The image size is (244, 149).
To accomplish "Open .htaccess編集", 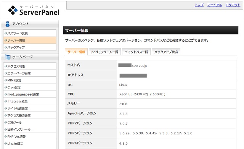I will pyautogui.click(x=30, y=101).
